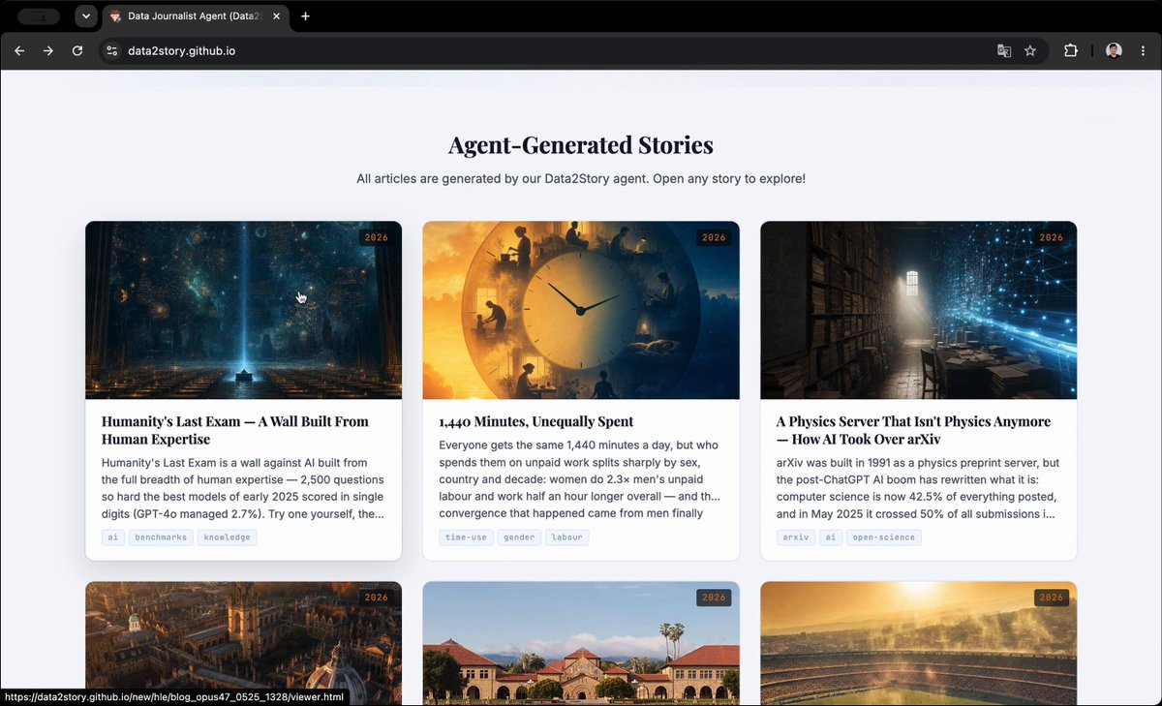Open the 1,440 Minutes, Unequally Spent story
Screen dimensions: 1162x706
click(x=536, y=421)
